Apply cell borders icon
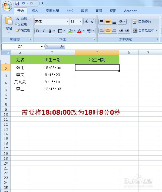 60,31
